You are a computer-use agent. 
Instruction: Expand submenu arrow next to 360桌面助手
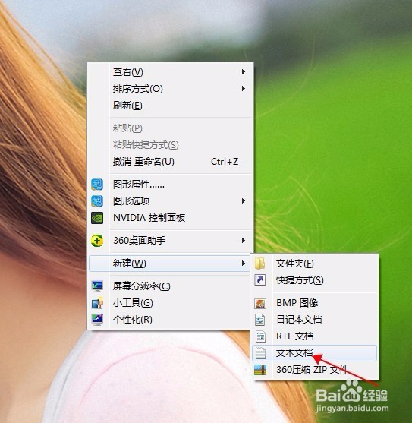(x=244, y=241)
